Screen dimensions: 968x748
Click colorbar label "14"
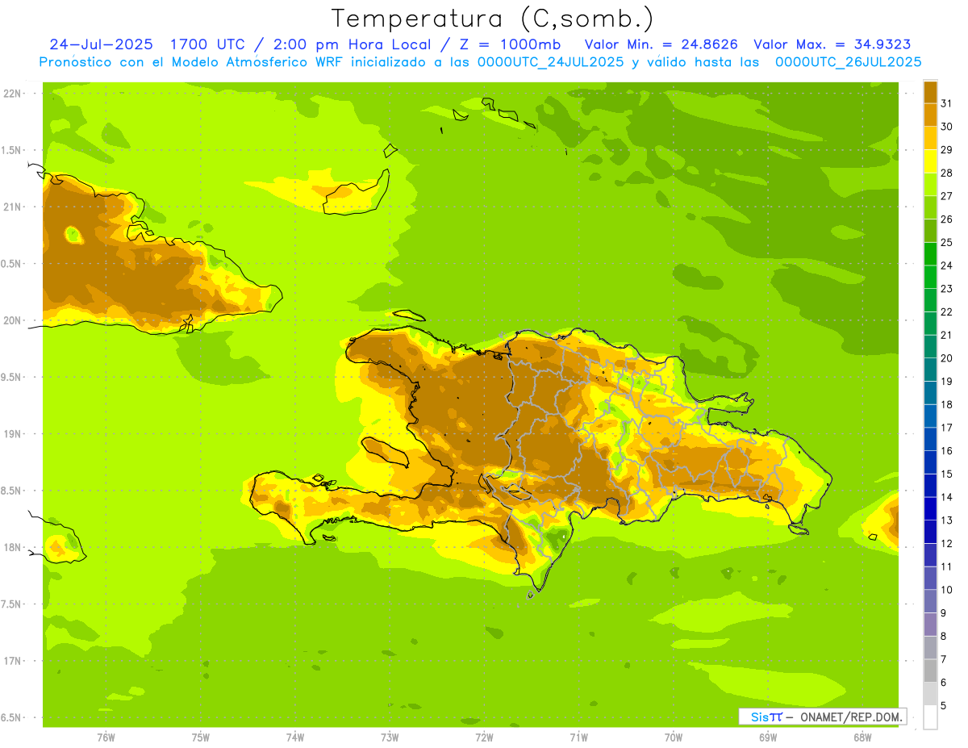(947, 497)
